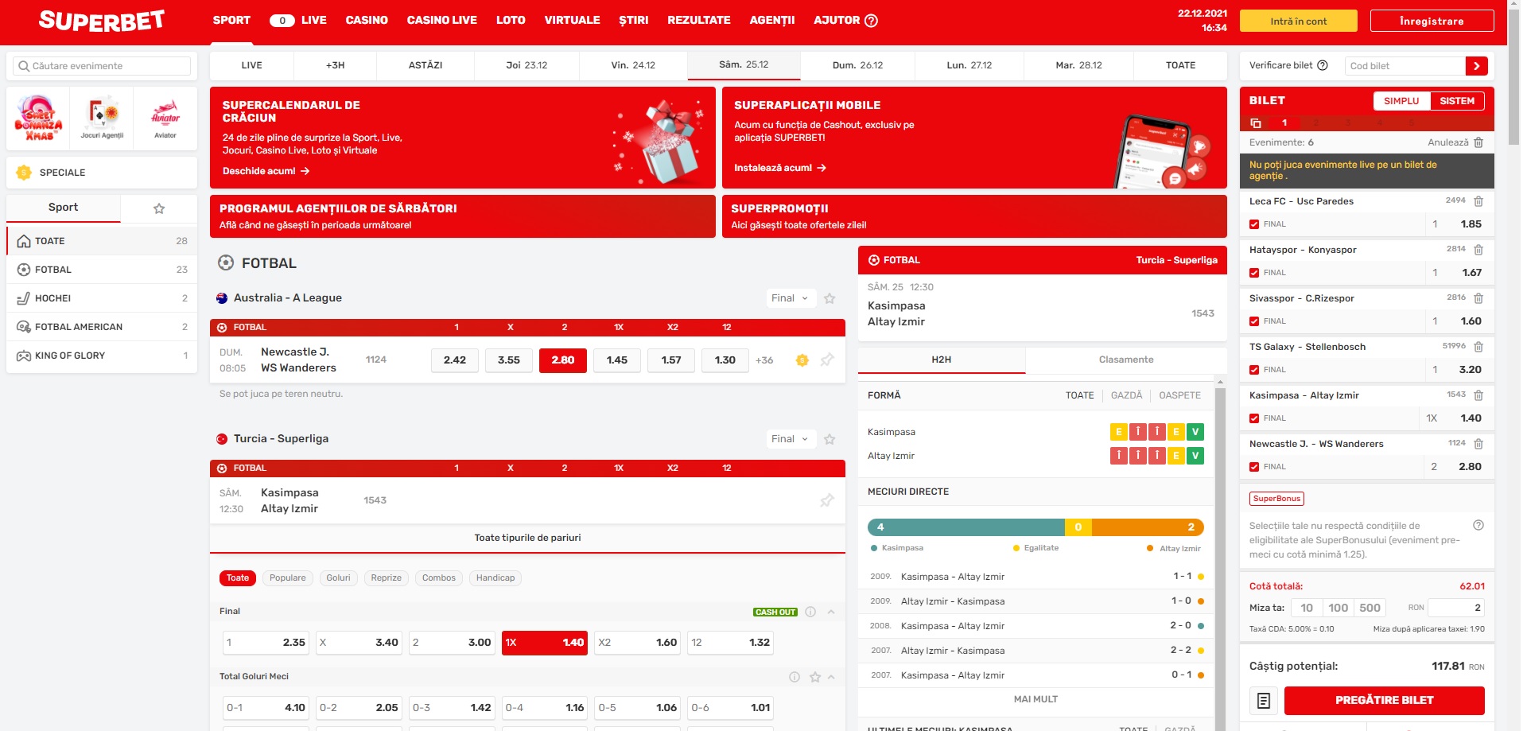Open specials coin icon for Newcastle match
Screen dimensions: 1527x731
coord(802,360)
